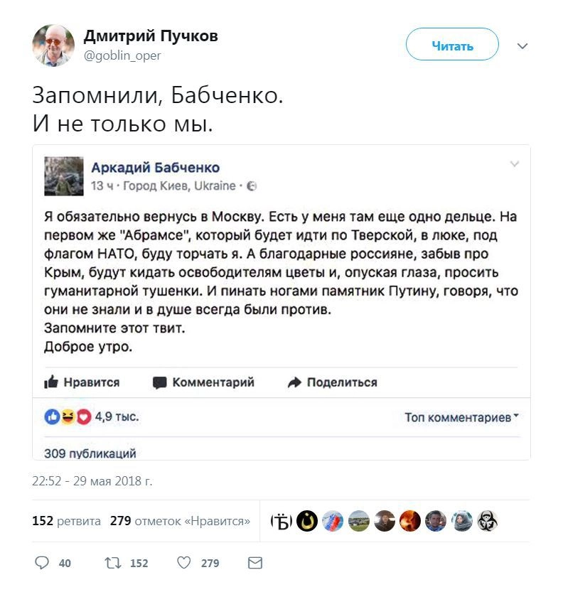Click the globe privacy icon near Ukraine
563x592 pixels.
(252, 186)
